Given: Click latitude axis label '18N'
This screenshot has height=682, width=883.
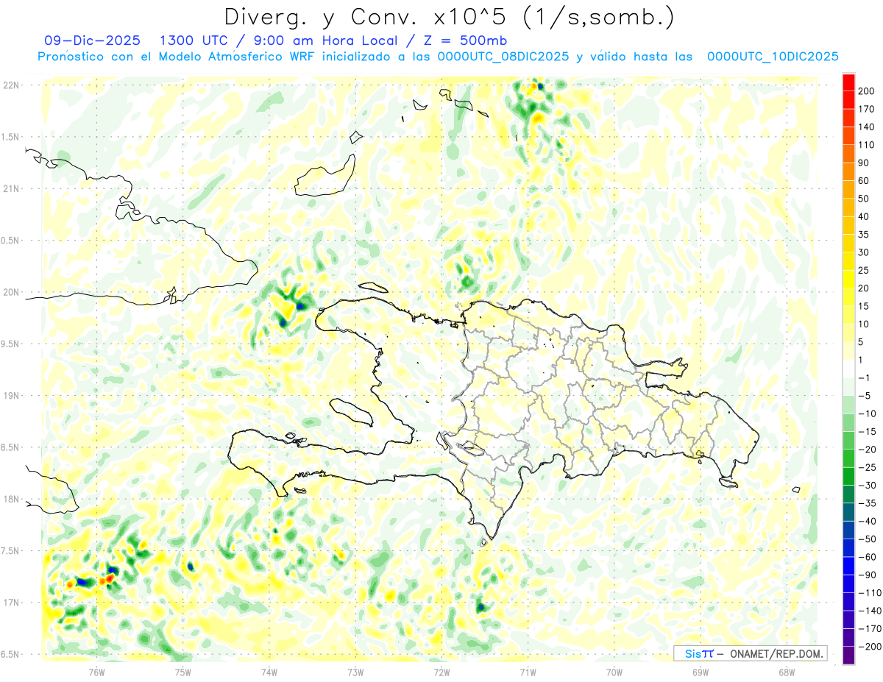Looking at the screenshot, I should [12, 499].
